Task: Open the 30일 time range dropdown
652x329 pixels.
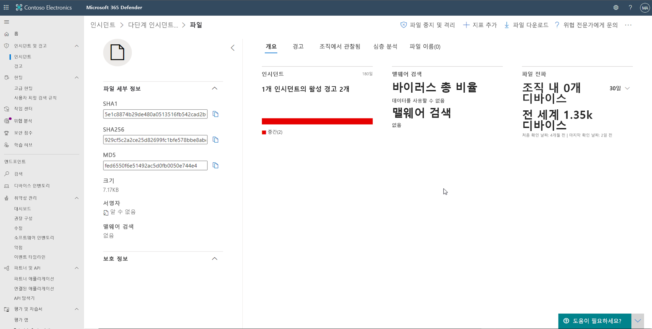Action: click(x=620, y=88)
